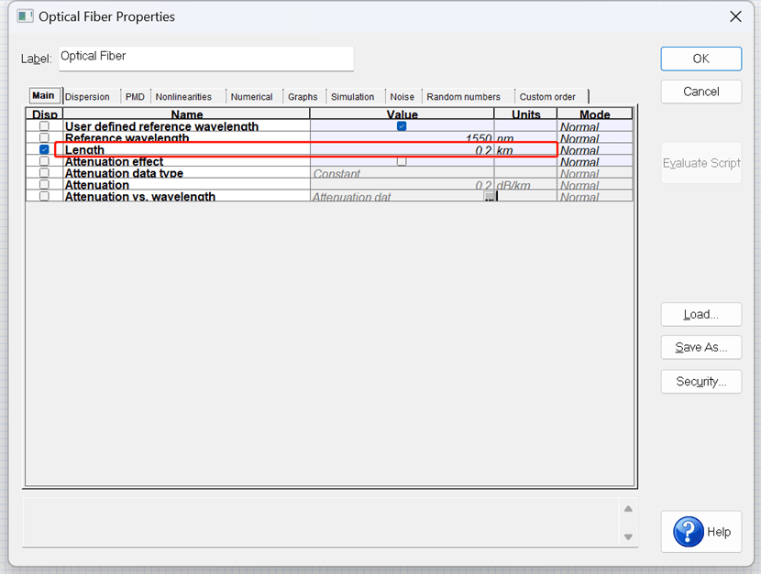Click the Help question mark icon

point(688,532)
